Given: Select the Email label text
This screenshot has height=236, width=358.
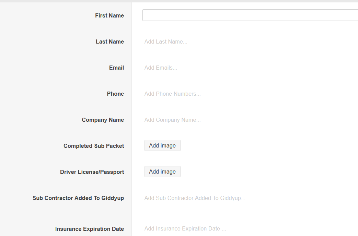Looking at the screenshot, I should (x=116, y=68).
